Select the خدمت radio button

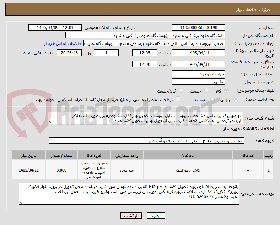[x=206, y=90]
